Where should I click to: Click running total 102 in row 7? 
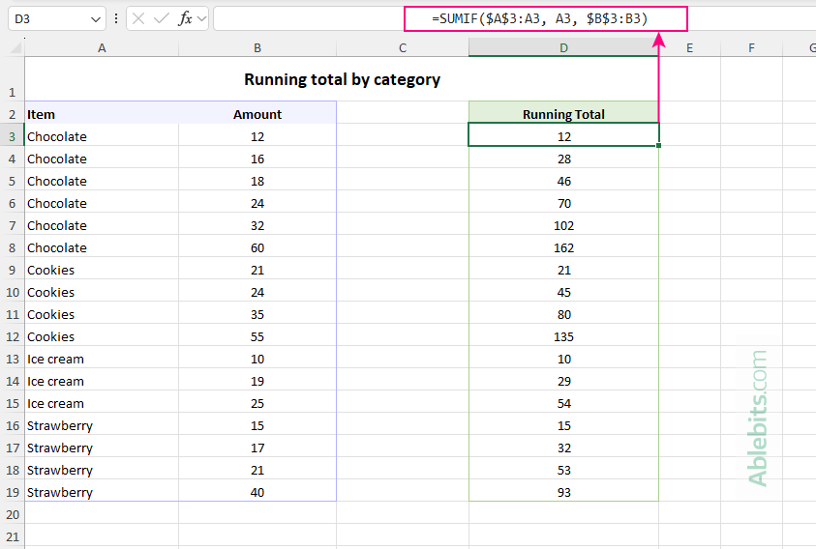click(563, 225)
